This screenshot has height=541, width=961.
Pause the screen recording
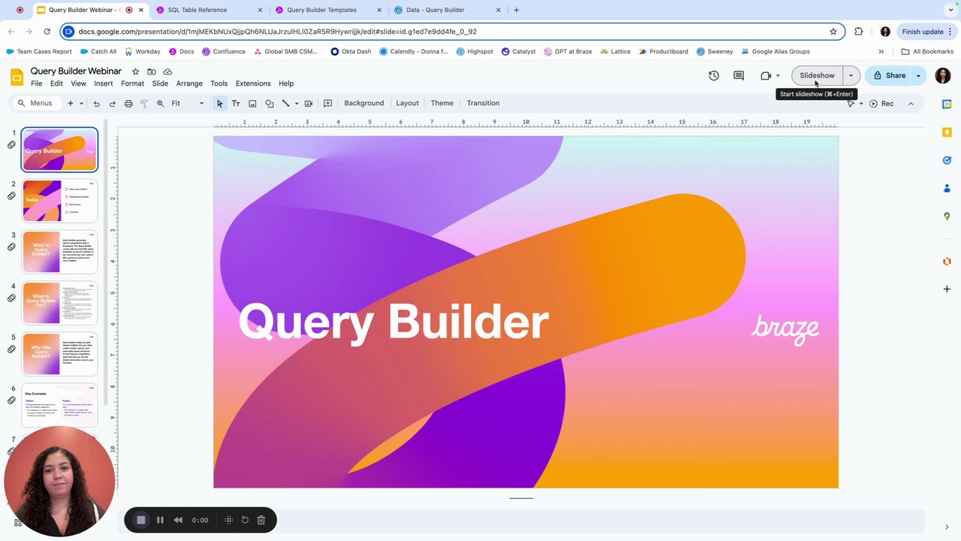pyautogui.click(x=160, y=520)
